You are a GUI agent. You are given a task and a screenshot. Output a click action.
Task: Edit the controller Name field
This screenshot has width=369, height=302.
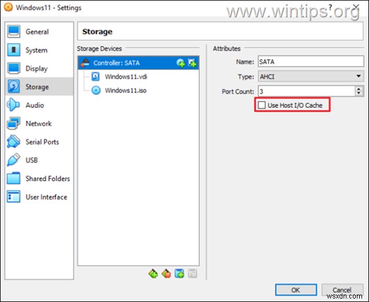click(x=311, y=62)
